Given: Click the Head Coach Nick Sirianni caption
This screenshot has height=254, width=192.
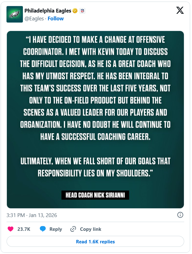Looking at the screenshot, I should click(x=95, y=195).
